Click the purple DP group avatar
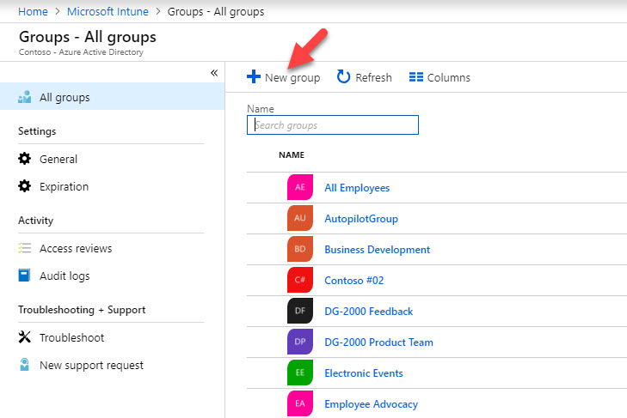Viewport: 627px width, 418px height. (300, 342)
